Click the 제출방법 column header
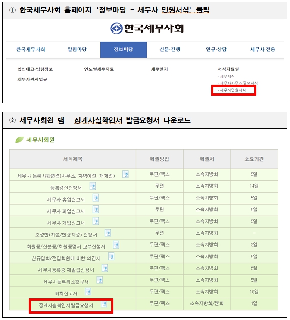 click(159, 159)
